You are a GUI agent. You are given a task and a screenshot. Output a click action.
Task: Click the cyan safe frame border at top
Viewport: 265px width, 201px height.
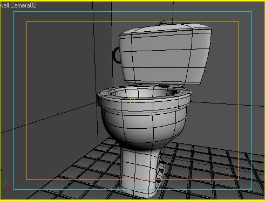(x=132, y=12)
